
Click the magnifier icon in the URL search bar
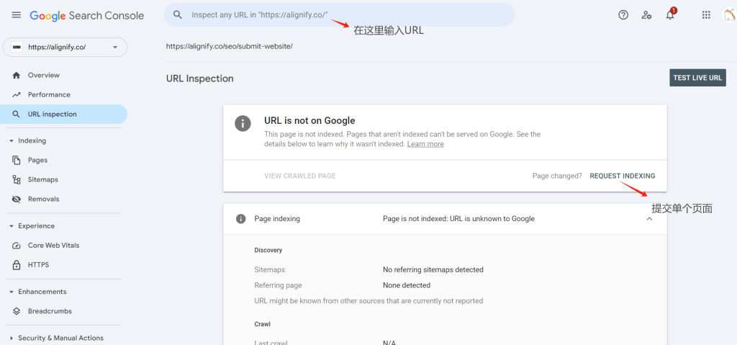(178, 15)
